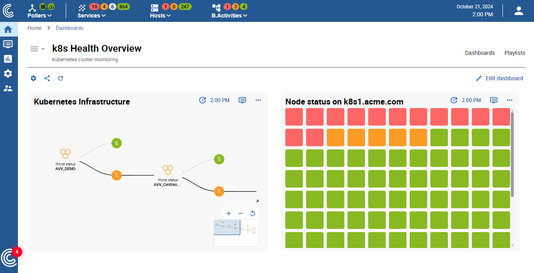The image size is (534, 273).
Task: Open the Dashboards breadcrumb link
Action: pos(69,28)
